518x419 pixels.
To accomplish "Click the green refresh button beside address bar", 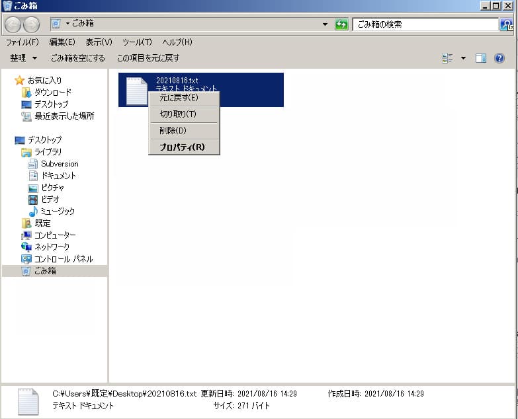I will [x=341, y=24].
